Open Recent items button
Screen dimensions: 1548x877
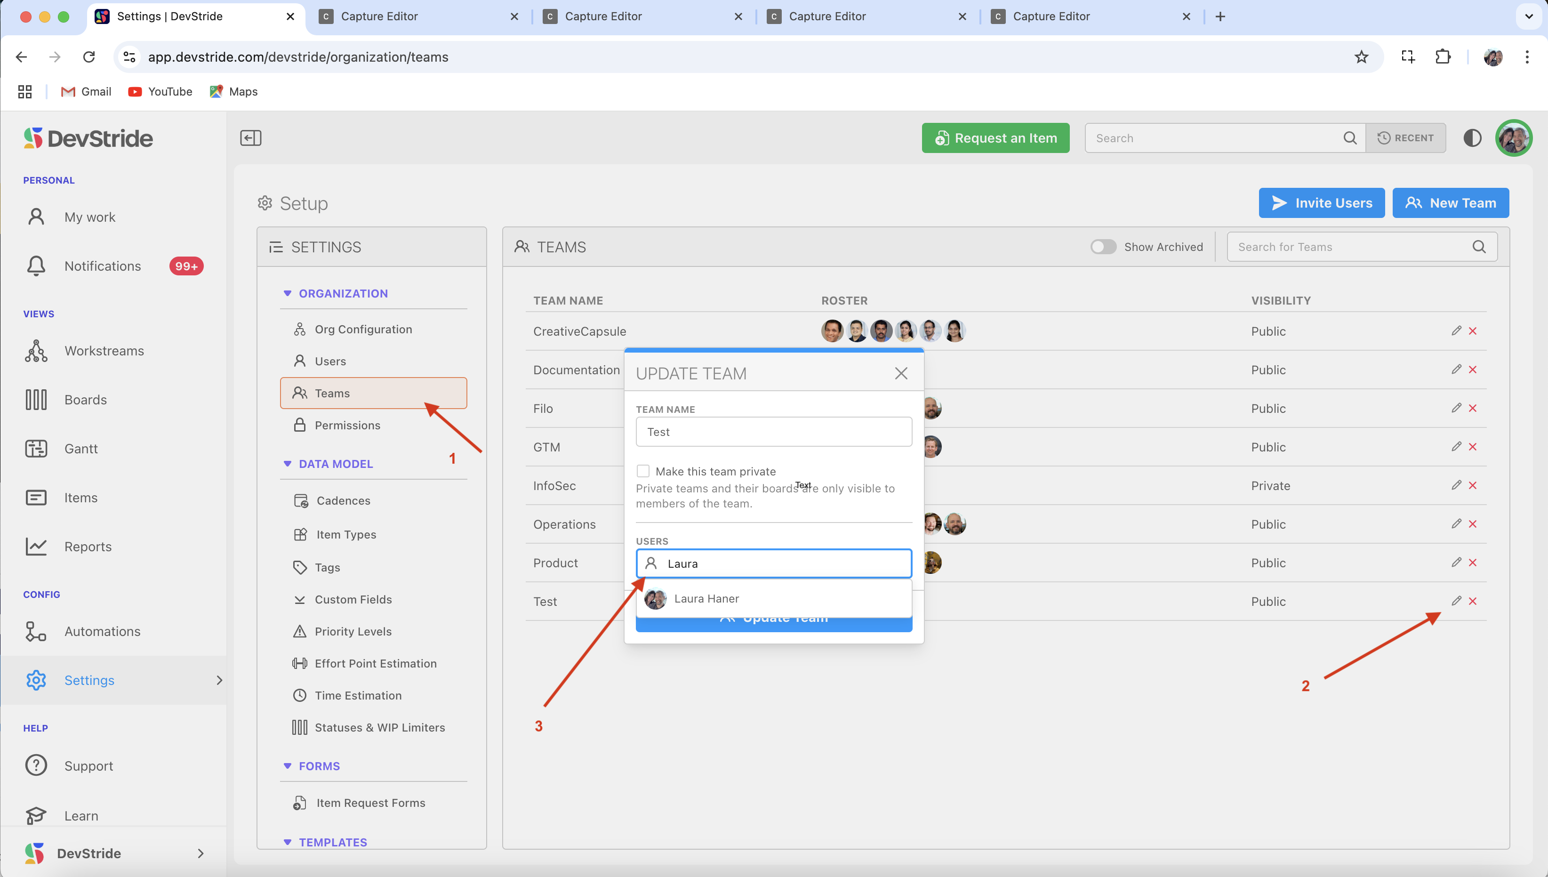1405,138
